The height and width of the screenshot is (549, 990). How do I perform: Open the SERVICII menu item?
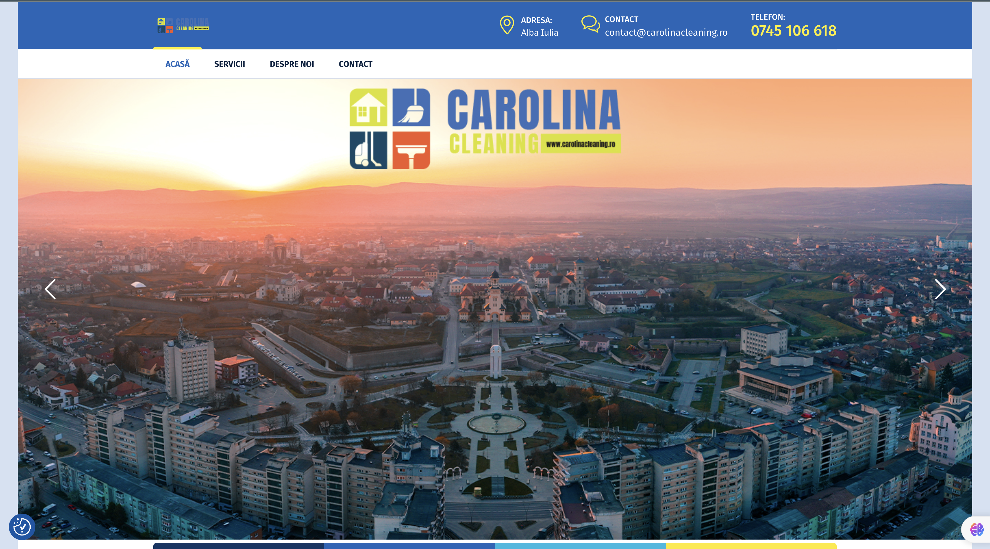(230, 64)
